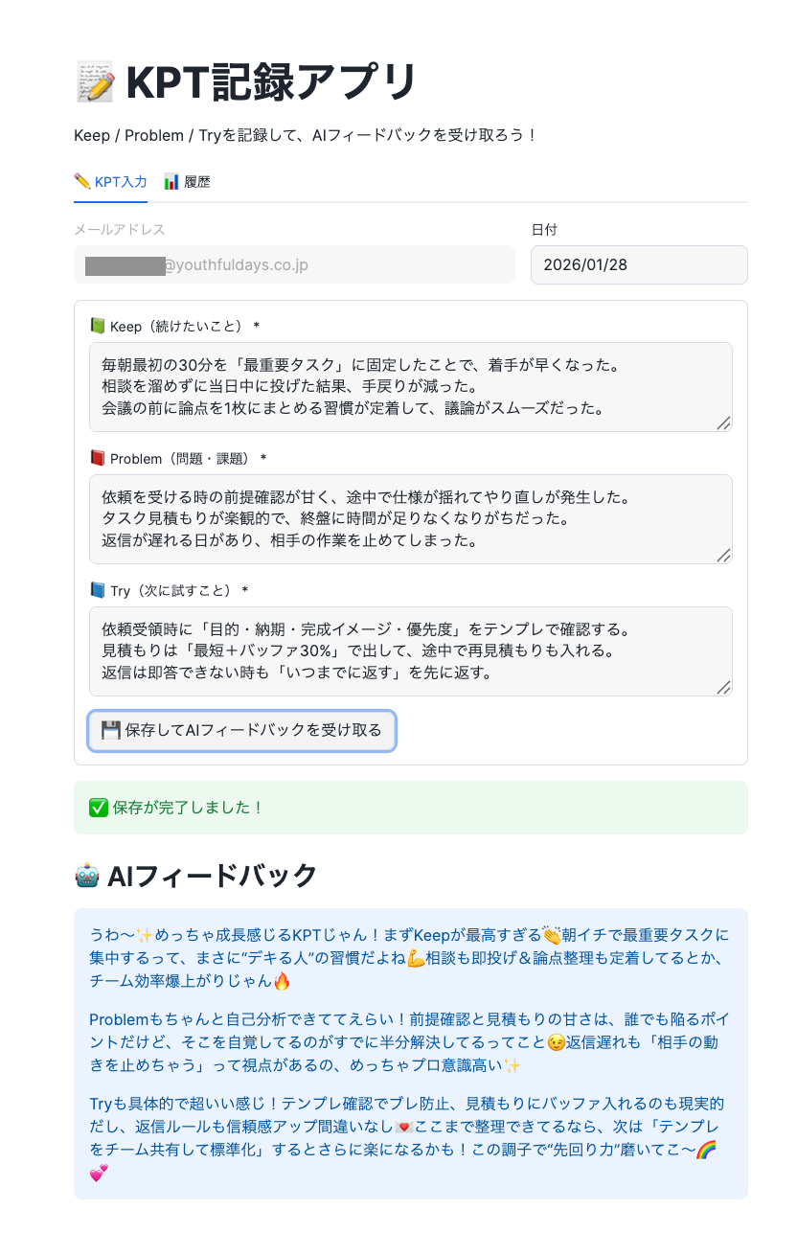
Task: Click the resize handle of Problem textarea
Action: click(723, 555)
